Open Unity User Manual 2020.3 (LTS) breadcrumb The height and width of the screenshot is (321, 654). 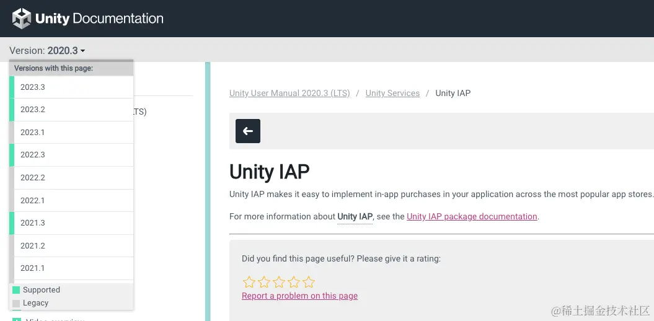click(x=289, y=93)
